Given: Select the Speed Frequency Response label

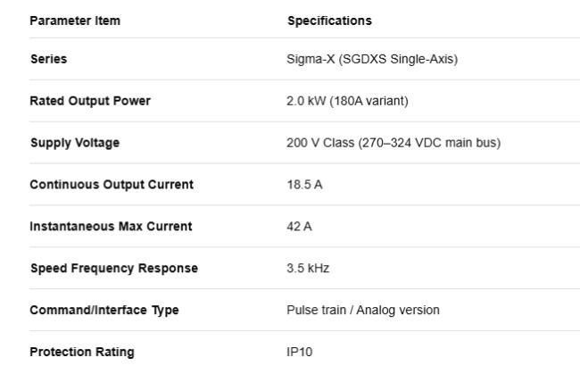Looking at the screenshot, I should click(114, 268).
